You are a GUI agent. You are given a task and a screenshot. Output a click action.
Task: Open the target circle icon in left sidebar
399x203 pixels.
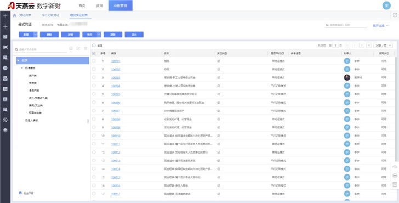pos(5,120)
